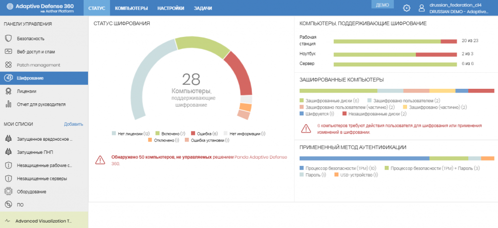Click Зашифровано пользователем (2) legend entry
Screen dimensions: 498x228
[x=404, y=101]
